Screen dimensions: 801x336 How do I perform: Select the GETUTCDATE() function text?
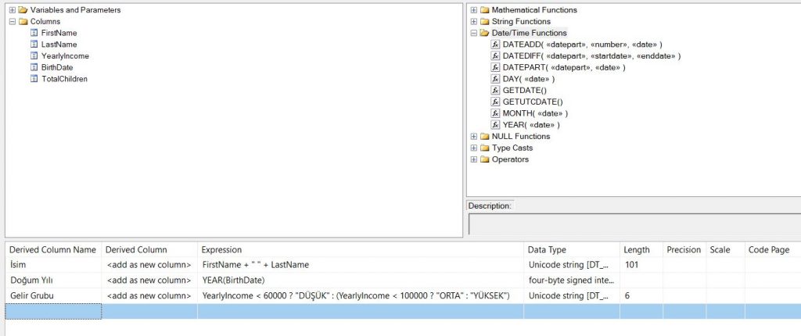coord(533,102)
